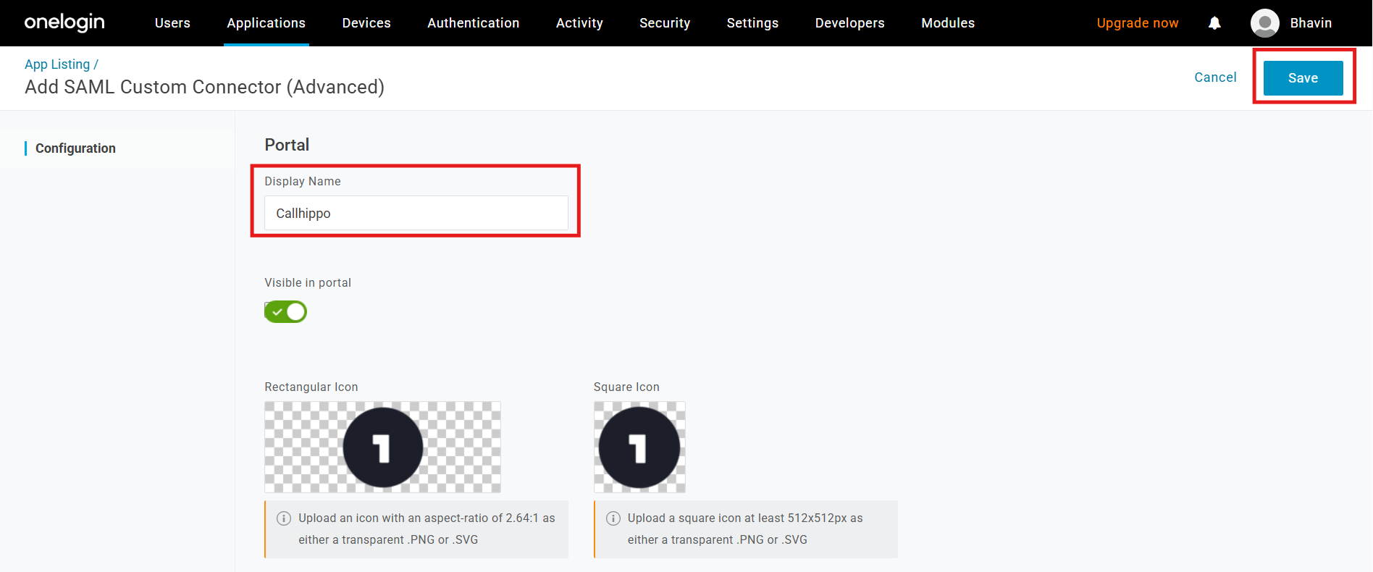Click the Portal section heading
Image resolution: width=1373 pixels, height=572 pixels.
click(x=287, y=145)
